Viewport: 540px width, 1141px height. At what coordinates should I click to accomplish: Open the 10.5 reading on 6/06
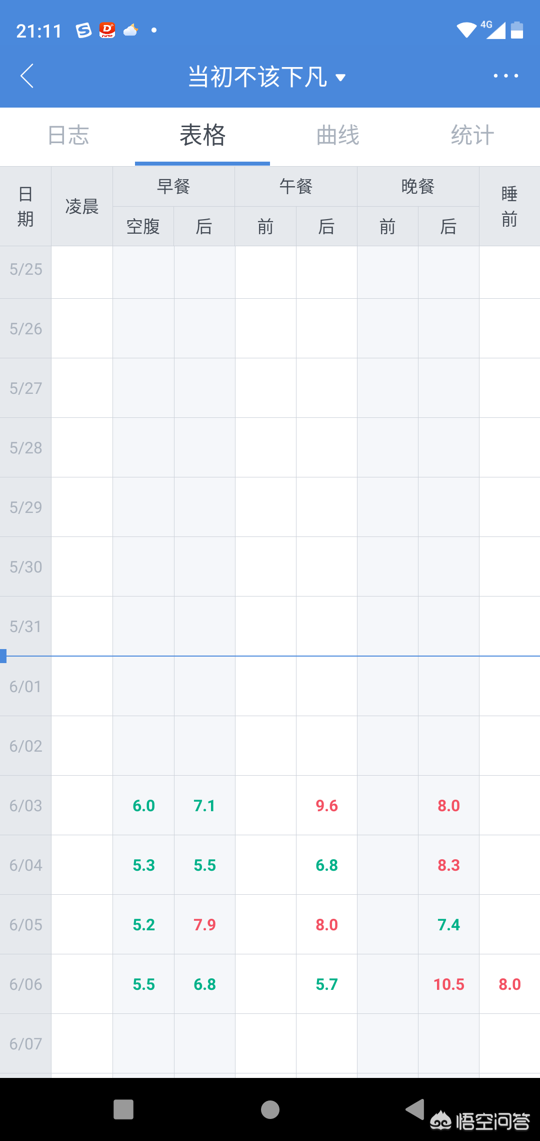click(x=448, y=984)
